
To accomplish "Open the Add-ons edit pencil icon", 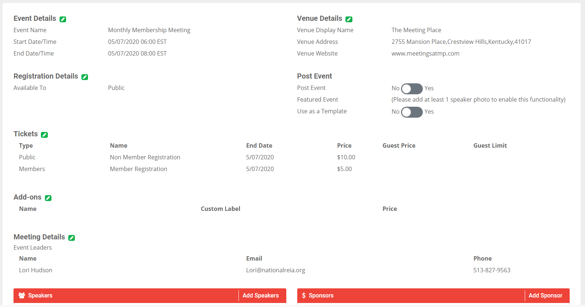I will (x=48, y=198).
